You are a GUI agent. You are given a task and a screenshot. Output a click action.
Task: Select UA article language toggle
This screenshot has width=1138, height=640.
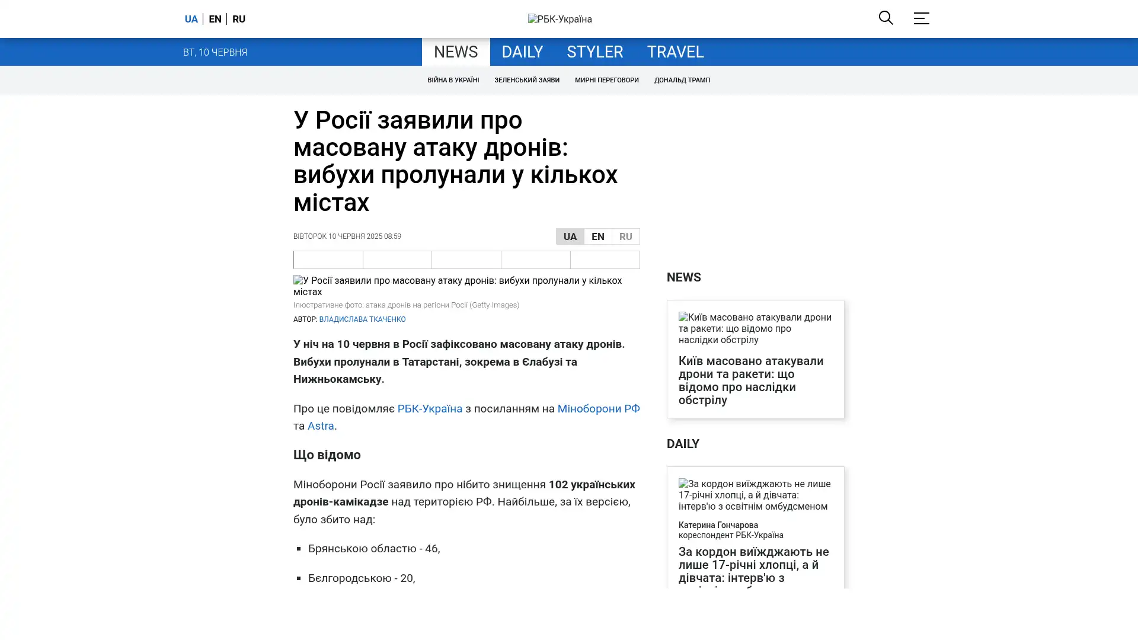click(570, 236)
